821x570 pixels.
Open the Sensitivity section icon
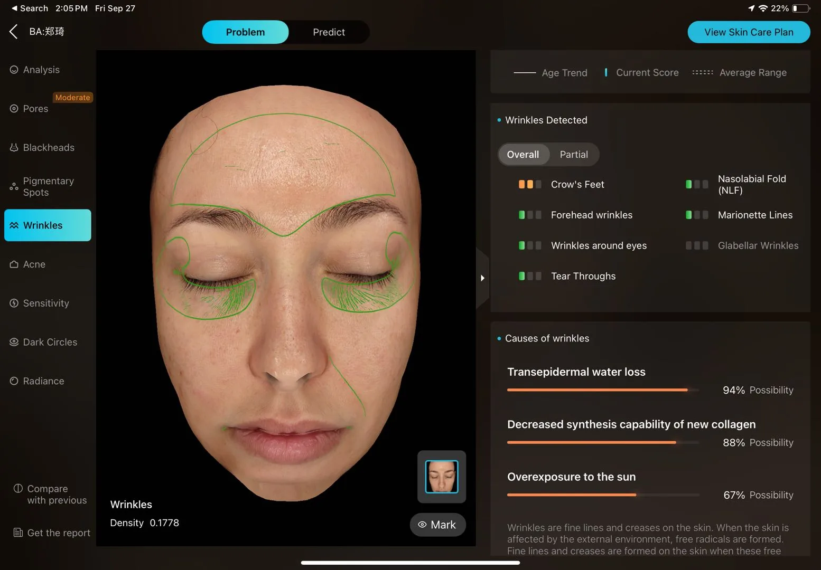(14, 303)
